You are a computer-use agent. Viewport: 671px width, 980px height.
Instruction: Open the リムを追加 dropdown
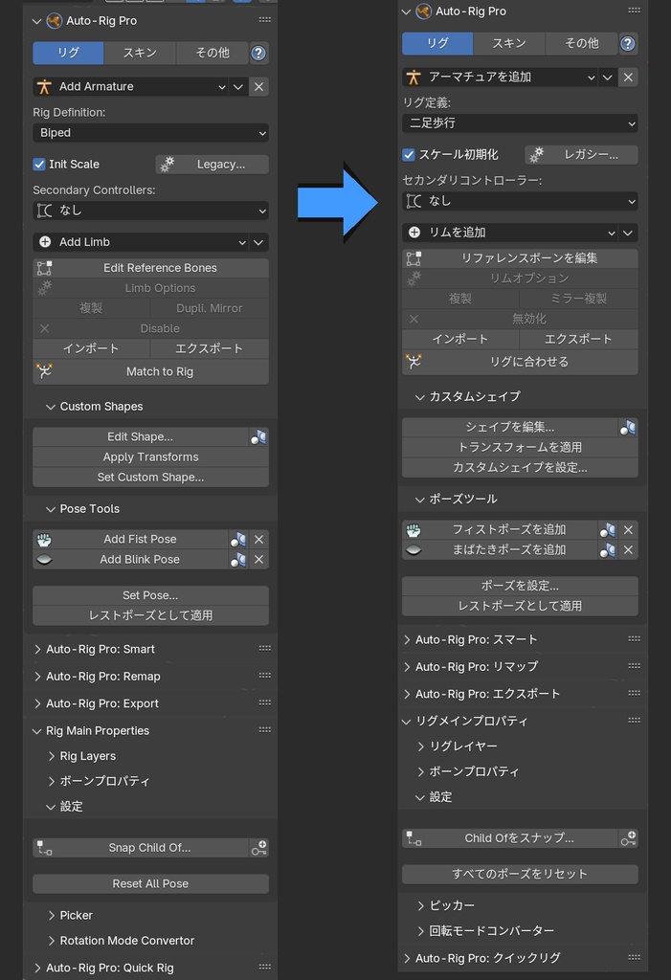tap(509, 233)
